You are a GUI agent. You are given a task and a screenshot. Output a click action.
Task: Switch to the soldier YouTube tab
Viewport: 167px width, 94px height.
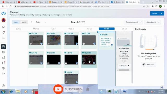24,2
